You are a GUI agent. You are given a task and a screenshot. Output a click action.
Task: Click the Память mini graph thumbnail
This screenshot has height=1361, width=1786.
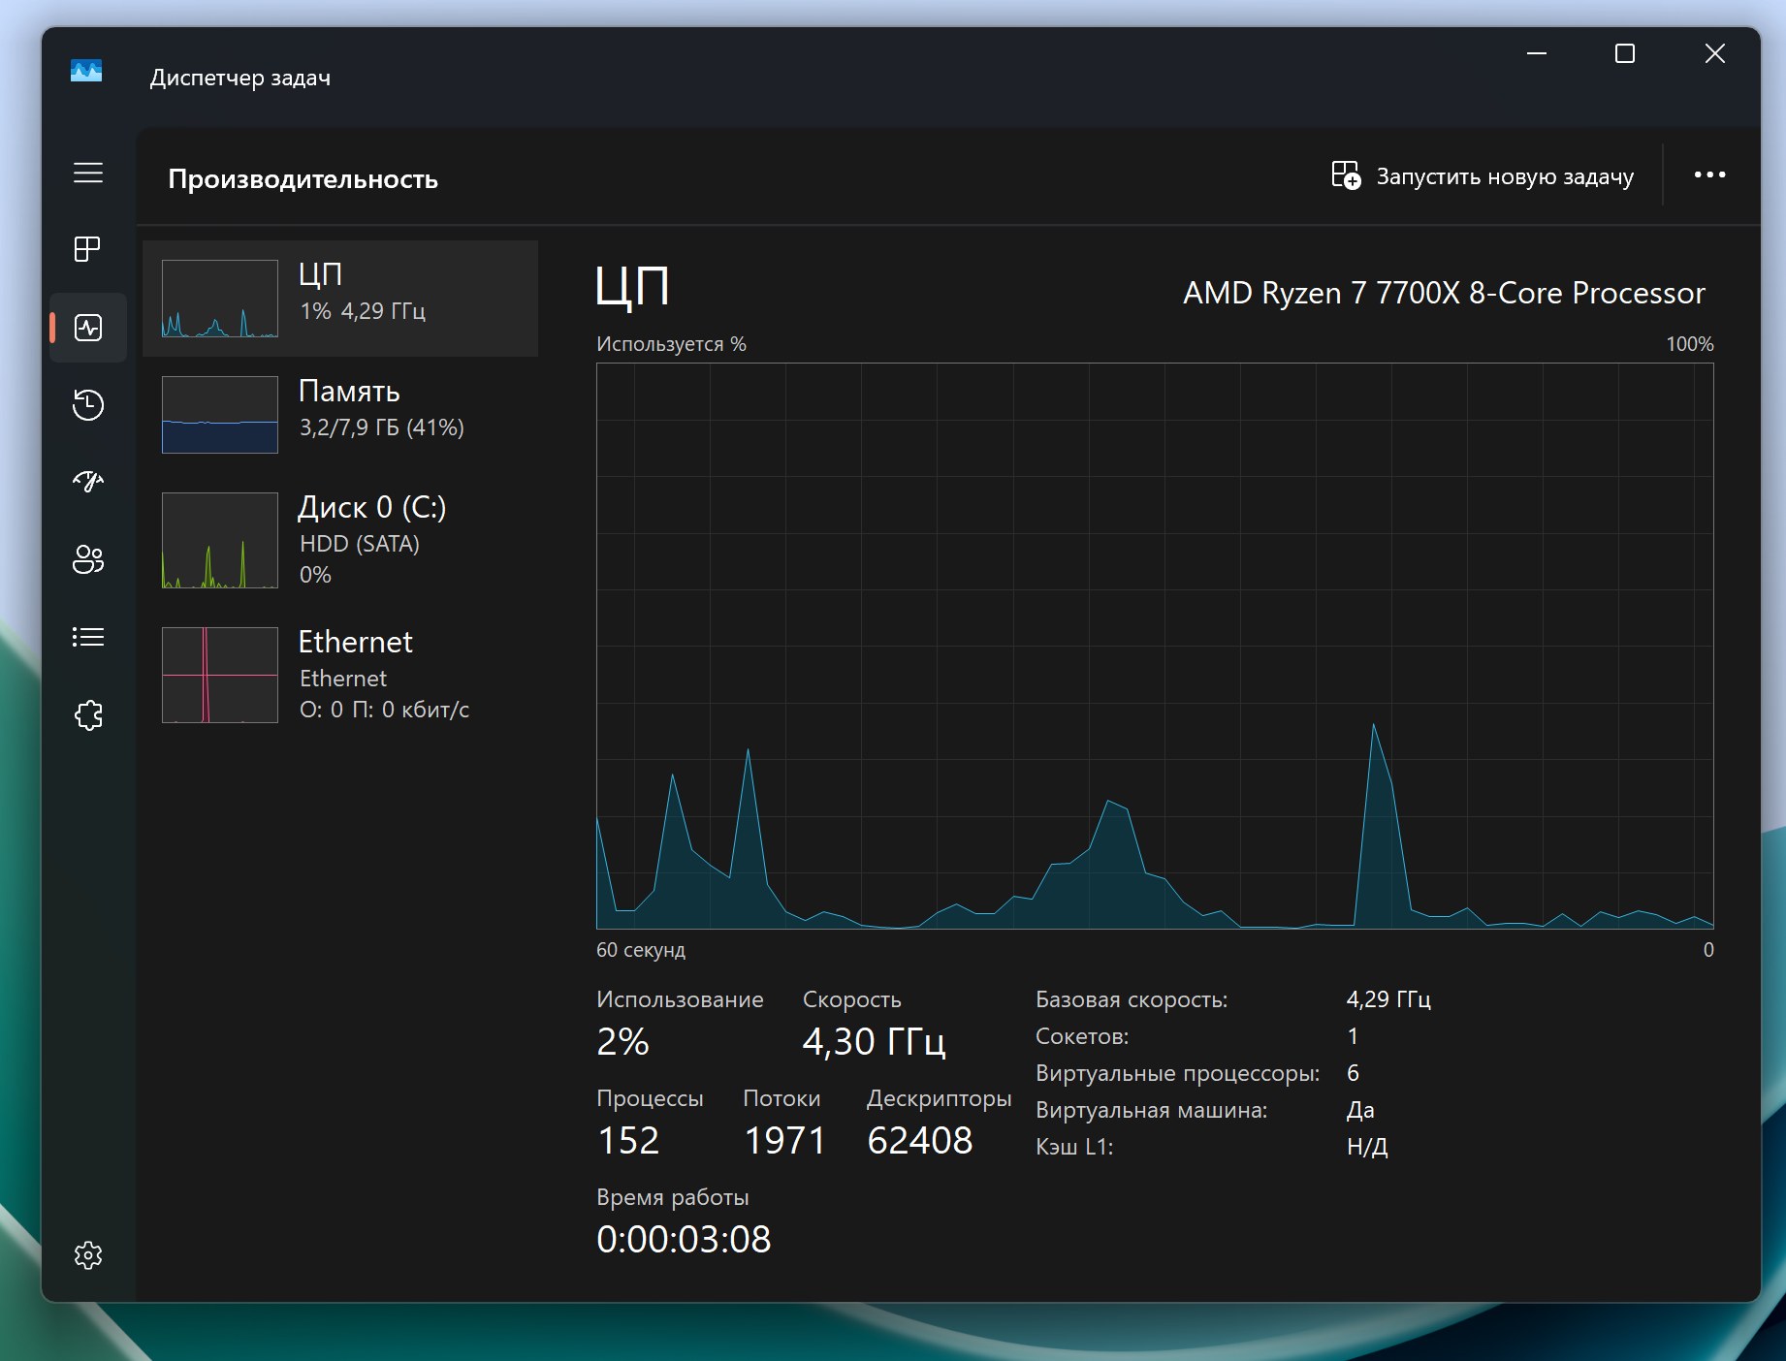point(220,415)
